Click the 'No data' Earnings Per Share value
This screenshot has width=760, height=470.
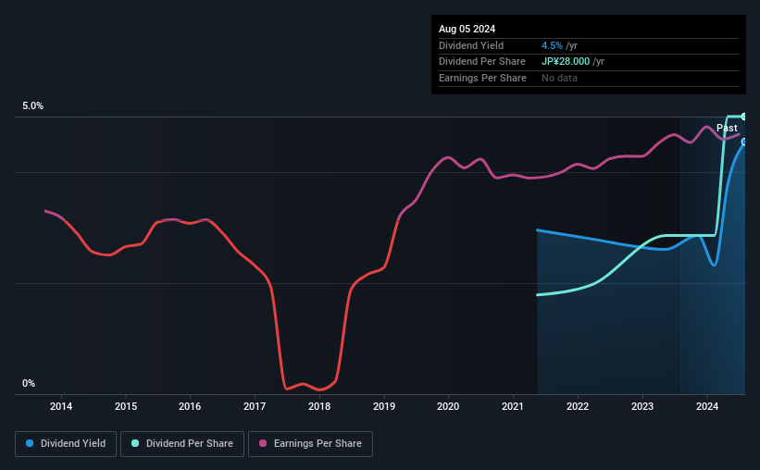click(559, 78)
